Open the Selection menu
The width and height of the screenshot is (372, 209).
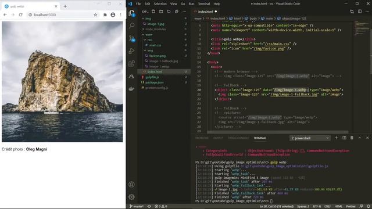(160, 4)
